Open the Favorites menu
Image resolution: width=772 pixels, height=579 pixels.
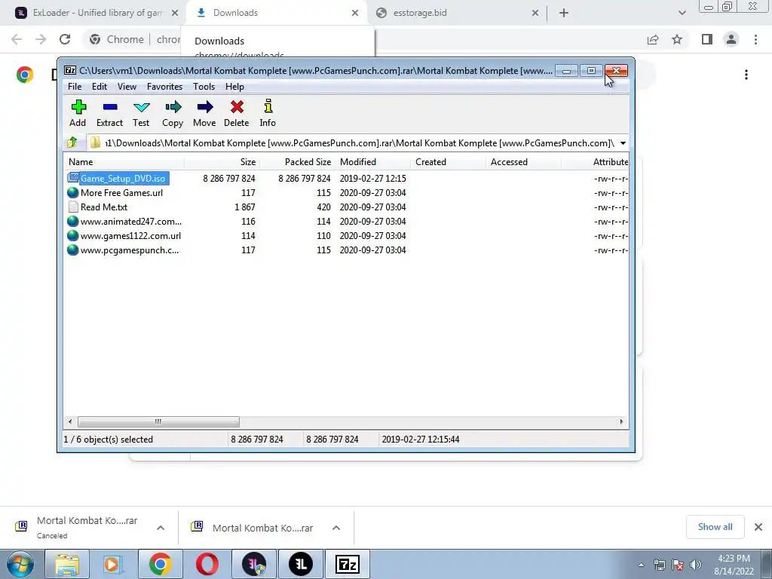point(164,87)
